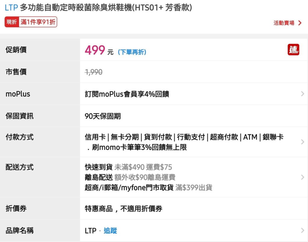Click the arrow beside 活動賣場

coord(300,23)
